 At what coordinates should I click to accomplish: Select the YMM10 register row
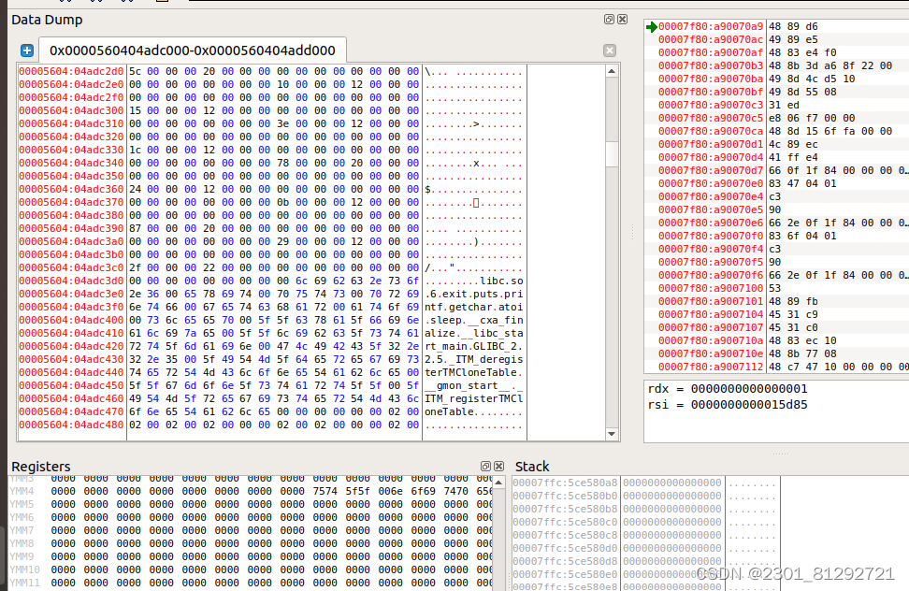(251, 570)
